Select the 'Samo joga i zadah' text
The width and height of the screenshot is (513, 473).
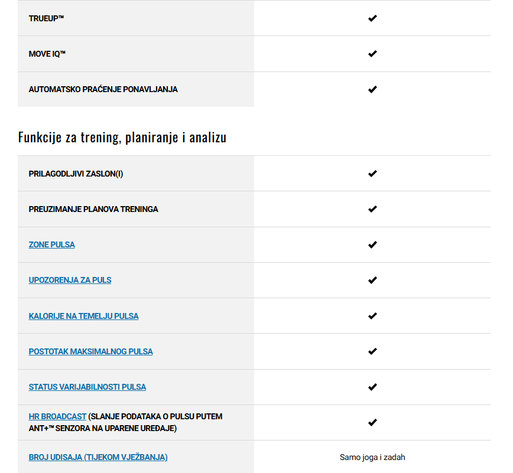click(x=372, y=457)
